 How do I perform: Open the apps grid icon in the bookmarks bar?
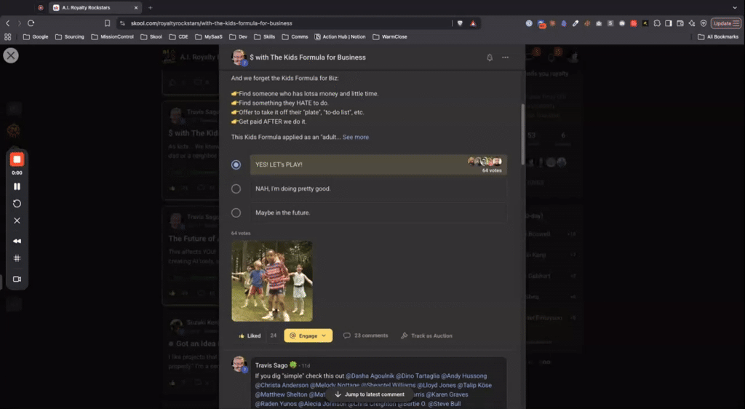point(7,37)
